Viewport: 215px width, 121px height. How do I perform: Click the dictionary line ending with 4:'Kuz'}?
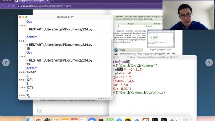pos(139,93)
